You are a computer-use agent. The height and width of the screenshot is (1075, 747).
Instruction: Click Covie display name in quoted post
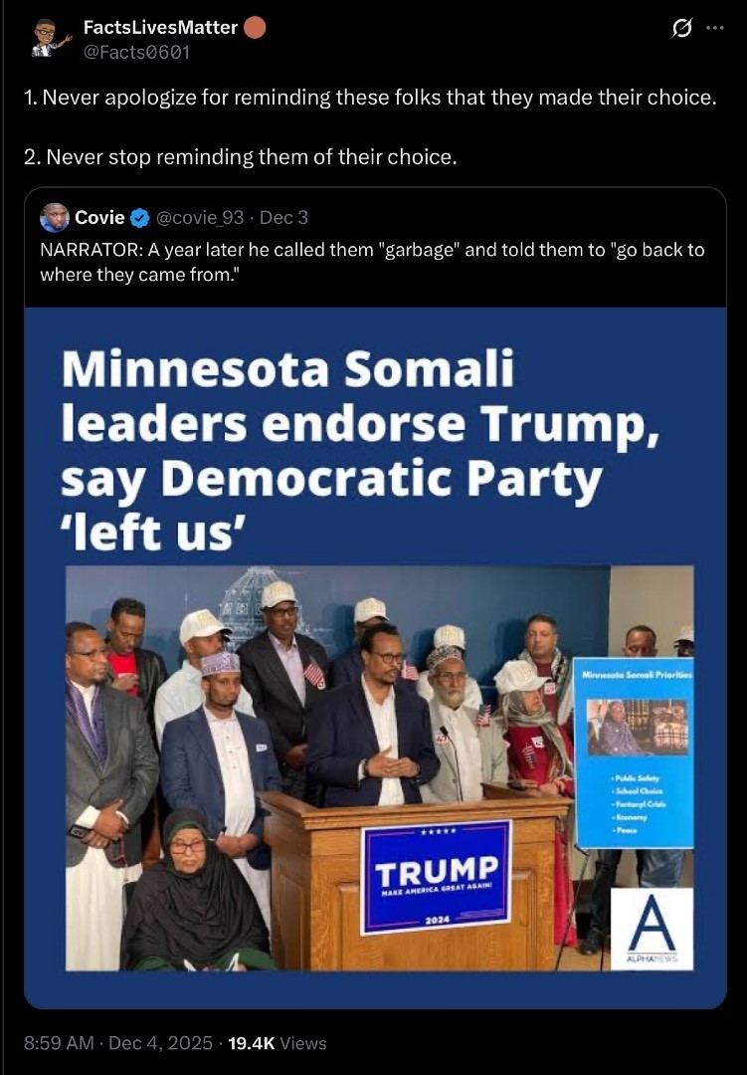[x=99, y=218]
